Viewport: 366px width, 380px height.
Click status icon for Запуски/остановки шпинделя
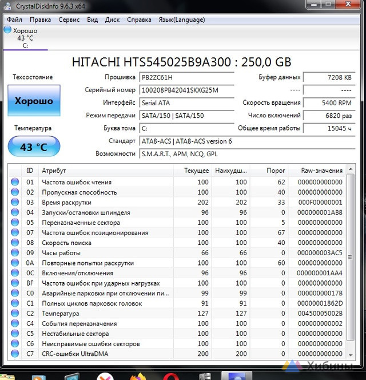[x=15, y=212]
